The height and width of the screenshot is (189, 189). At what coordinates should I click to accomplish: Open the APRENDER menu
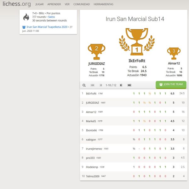54,4
